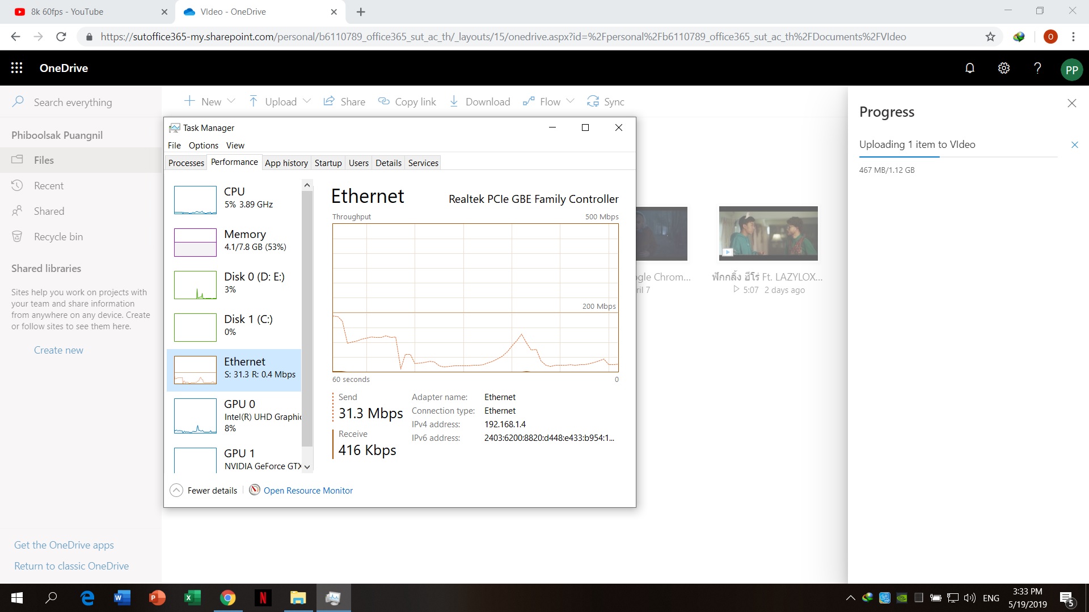The height and width of the screenshot is (612, 1089).
Task: Go back to previous page in Chrome
Action: click(16, 37)
